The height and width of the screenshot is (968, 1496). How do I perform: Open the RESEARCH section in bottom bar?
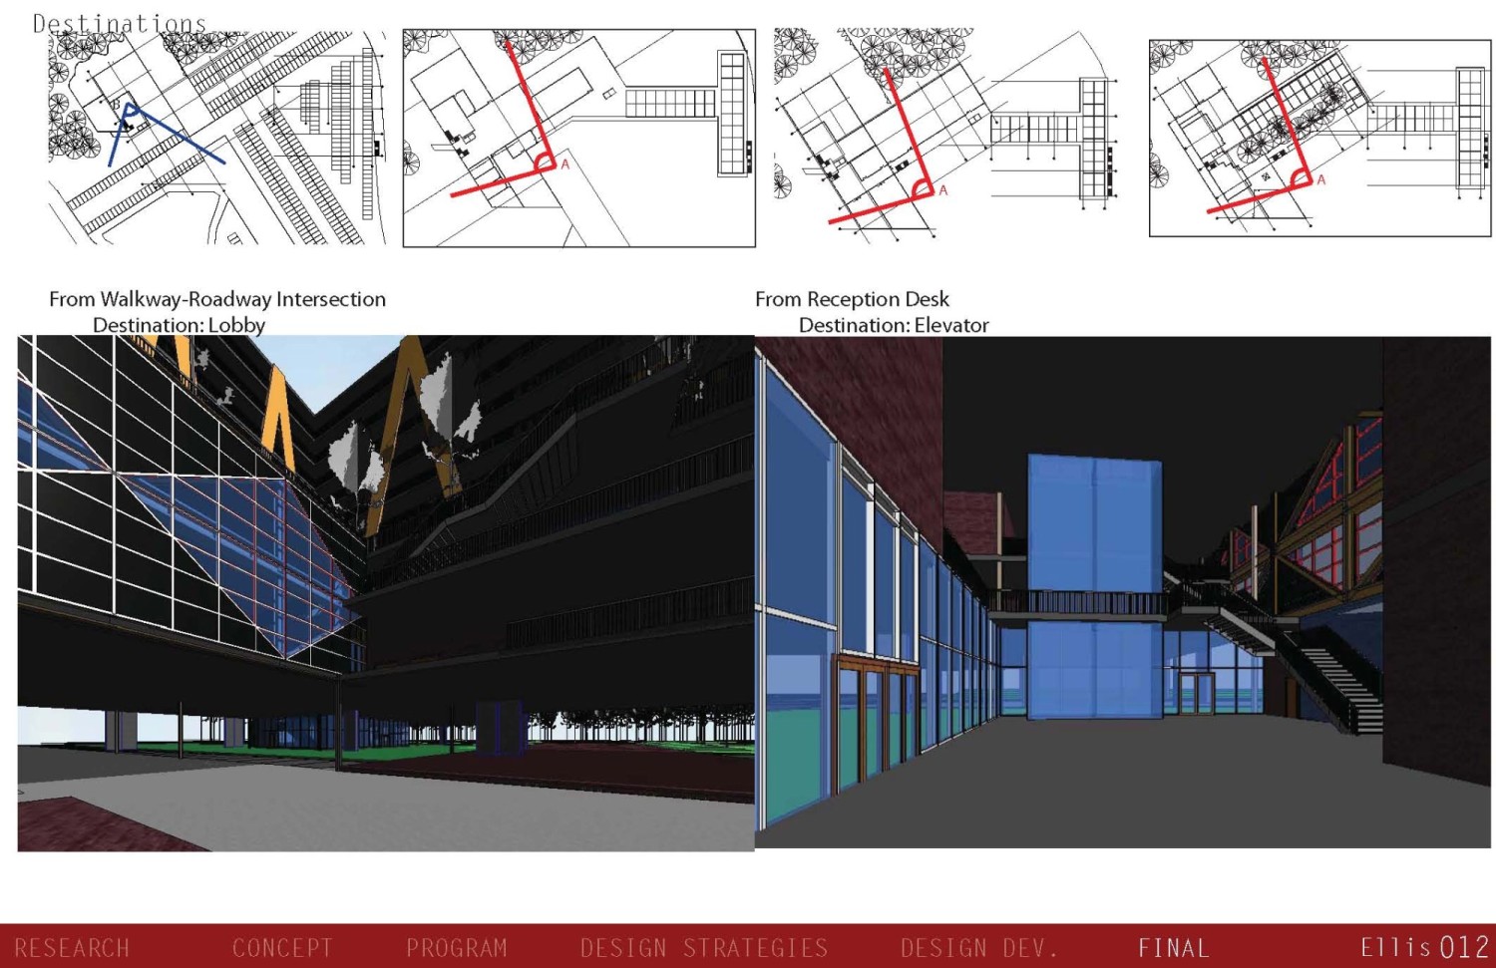coord(72,948)
